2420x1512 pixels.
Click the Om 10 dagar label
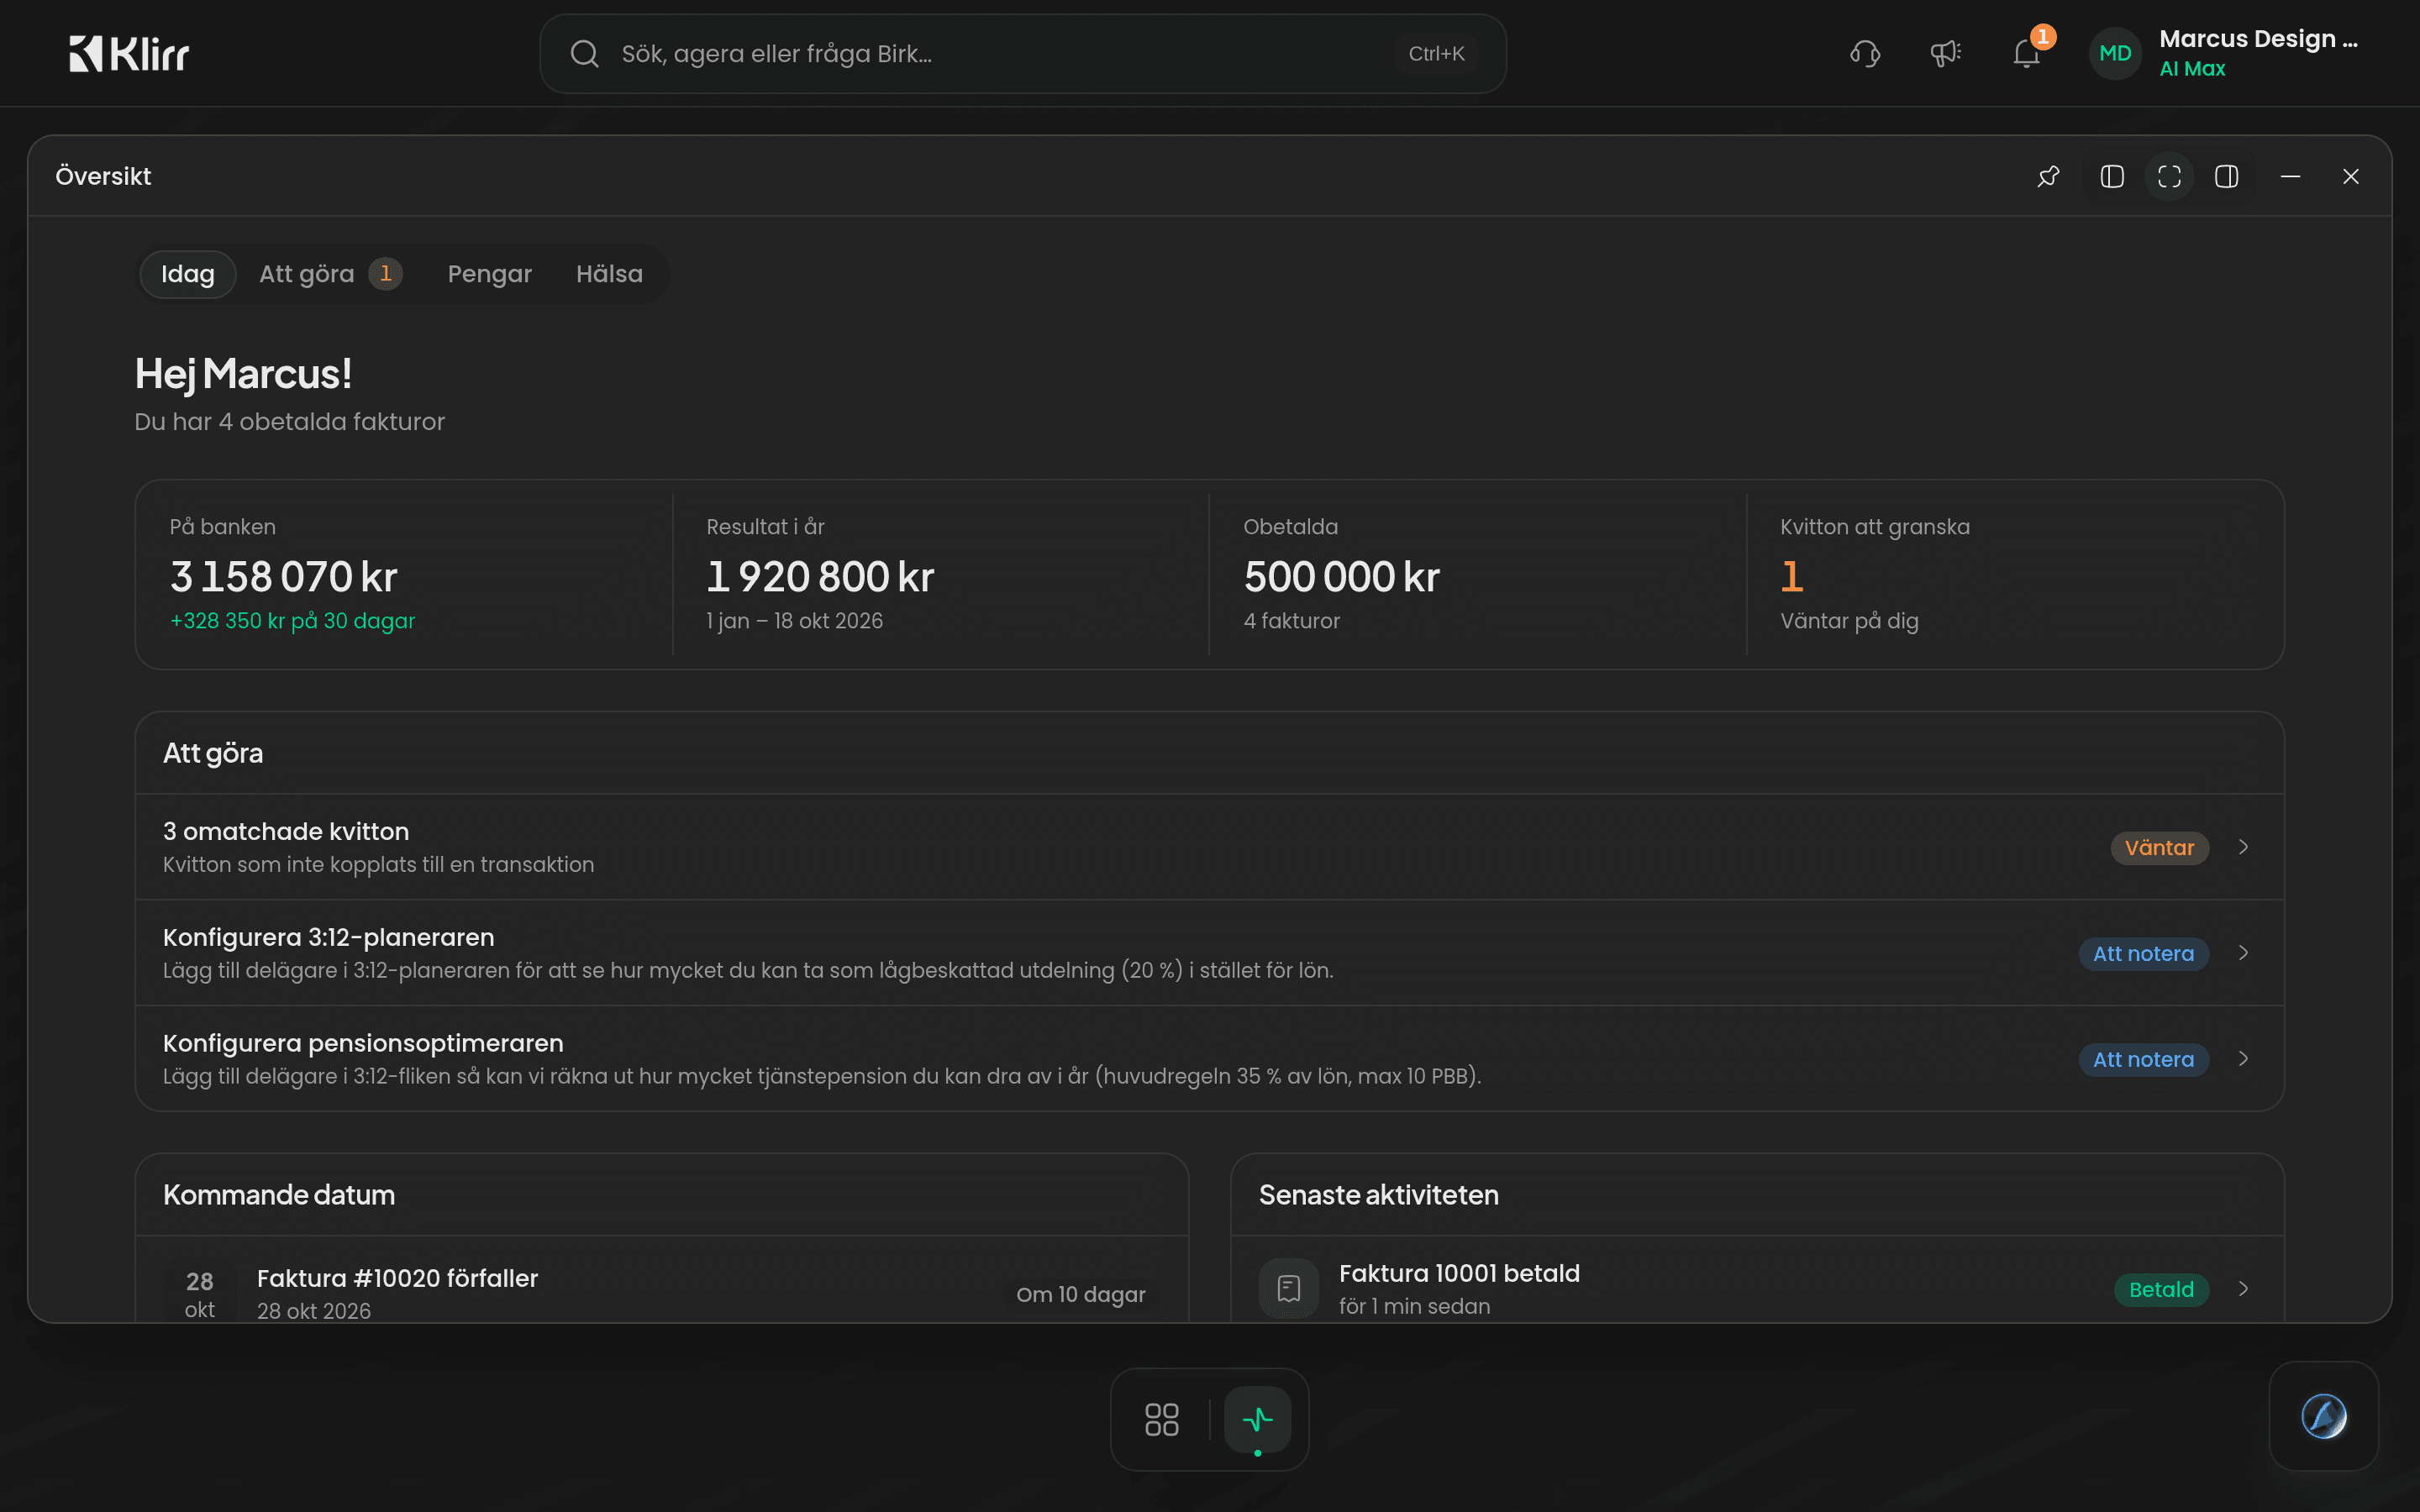point(1081,1295)
